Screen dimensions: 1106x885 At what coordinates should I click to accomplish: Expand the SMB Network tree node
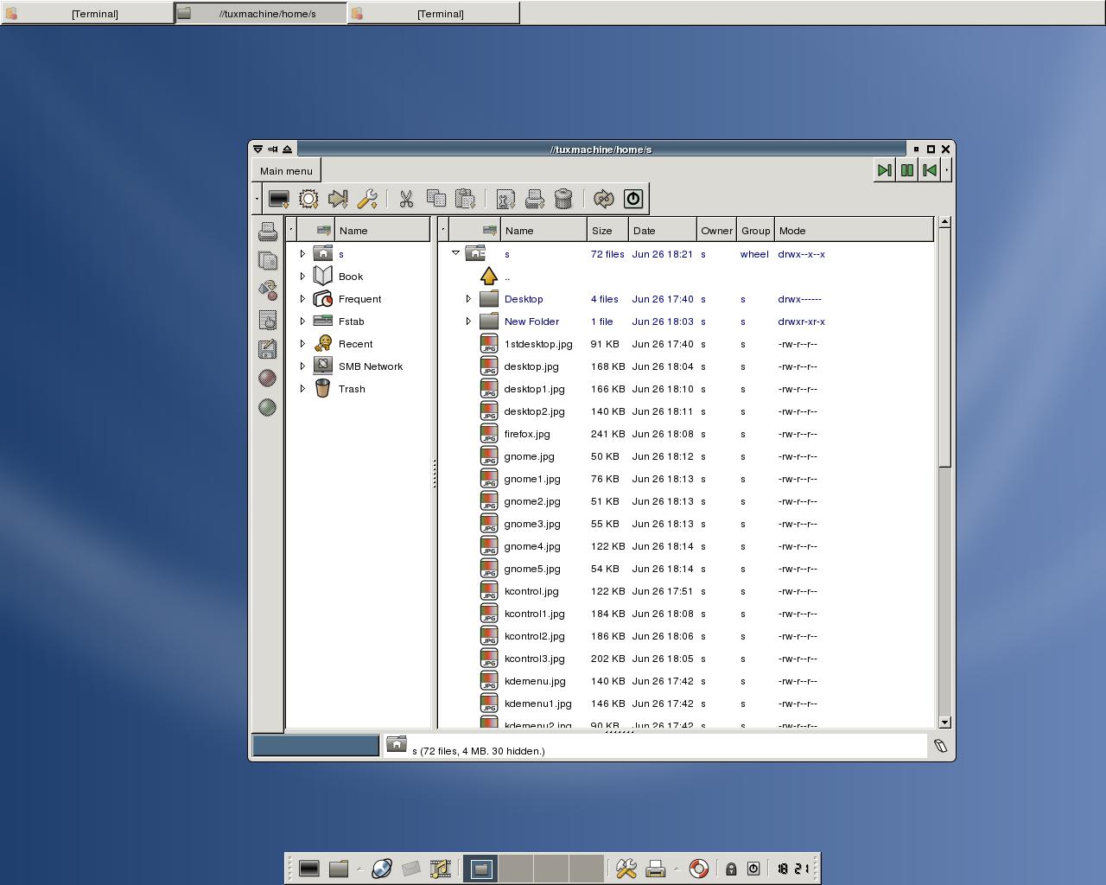(302, 366)
